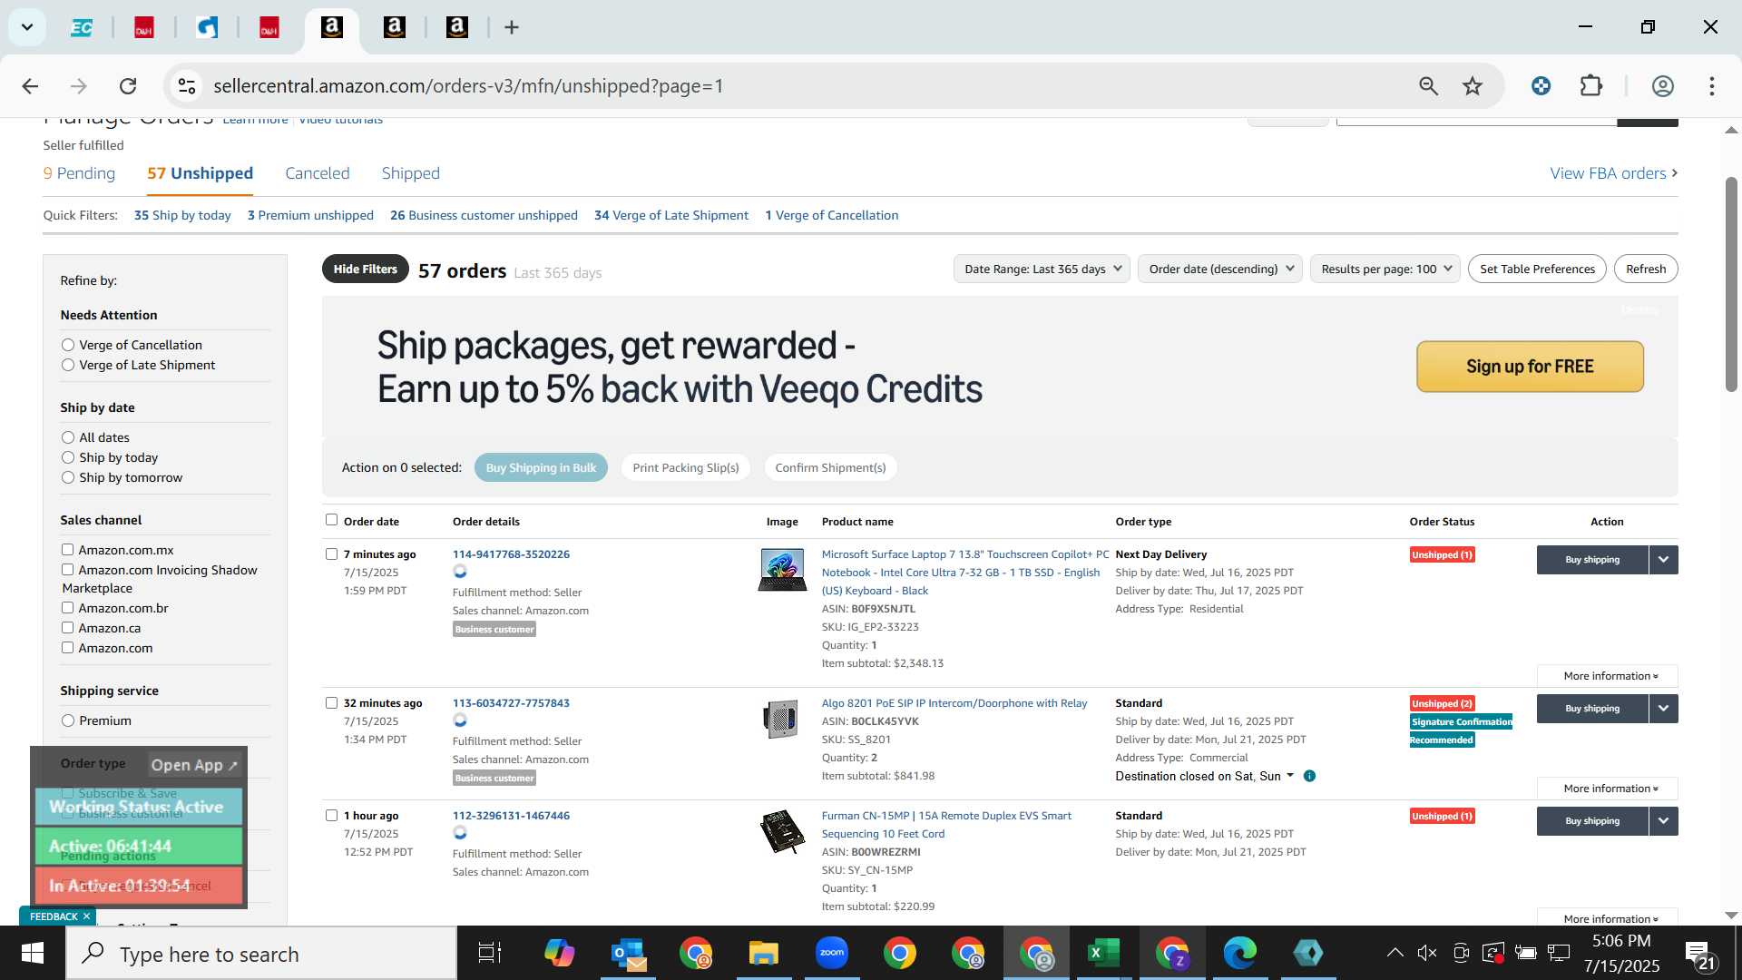The height and width of the screenshot is (980, 1742).
Task: Open the tab search chevron at top left
Action: tap(27, 27)
